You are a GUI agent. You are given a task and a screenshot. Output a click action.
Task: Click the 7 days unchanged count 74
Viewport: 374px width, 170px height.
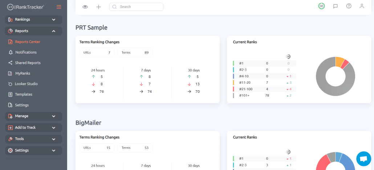[x=150, y=91]
